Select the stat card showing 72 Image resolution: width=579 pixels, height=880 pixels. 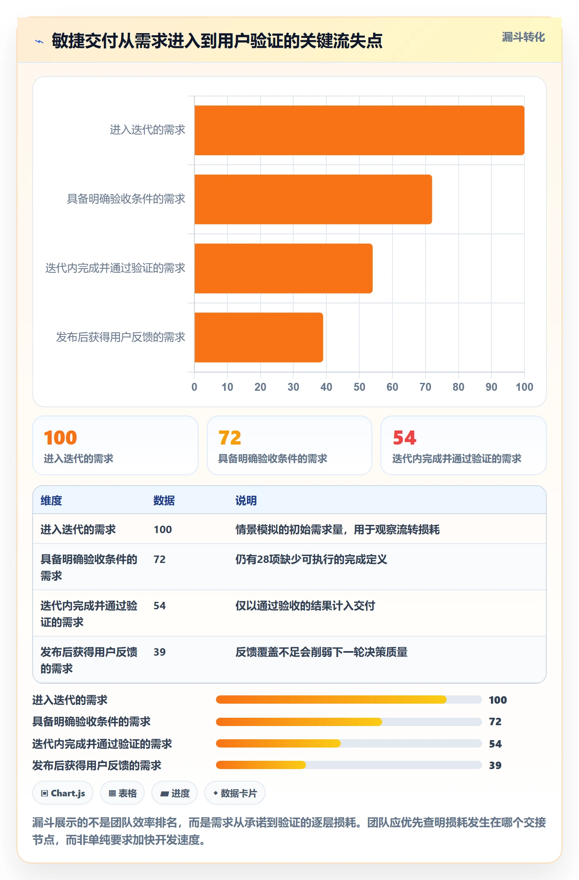289,445
